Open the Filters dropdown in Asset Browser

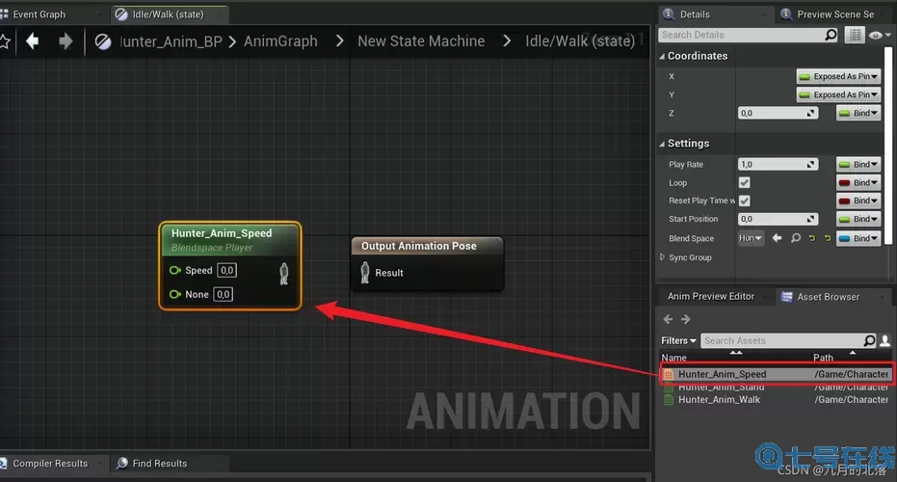(678, 340)
